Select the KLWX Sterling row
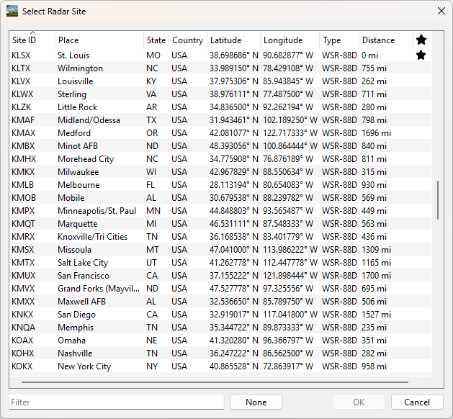This screenshot has height=419, width=453. tap(220, 94)
